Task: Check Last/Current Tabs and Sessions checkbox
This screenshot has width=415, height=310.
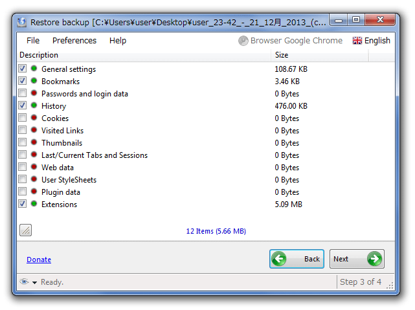Action: coord(23,155)
